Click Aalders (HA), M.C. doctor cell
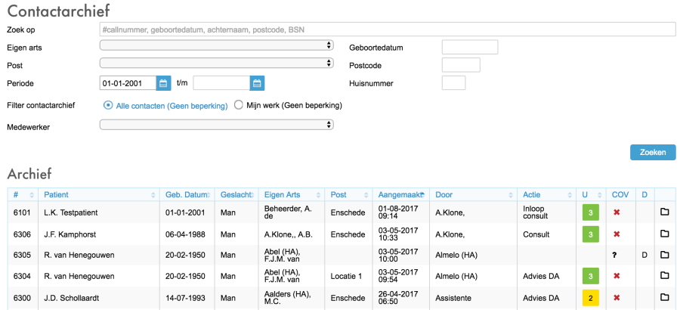 [x=288, y=298]
